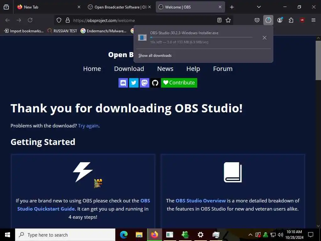Open Firefox View icon in tab bar
Screen dimensions: 321x241
tap(6, 7)
